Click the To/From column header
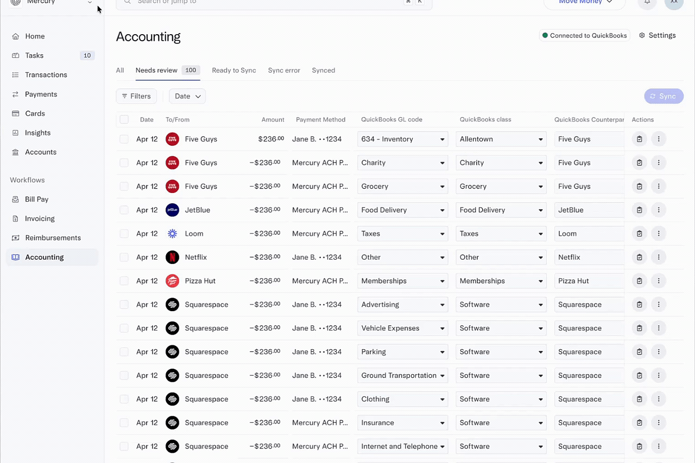Image resolution: width=695 pixels, height=463 pixels. point(178,120)
